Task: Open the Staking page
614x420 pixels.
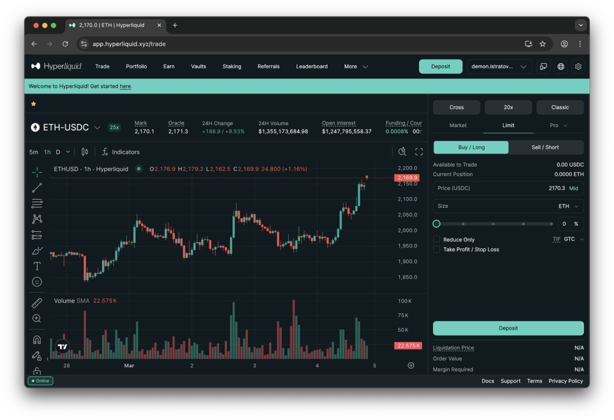Action: click(232, 67)
